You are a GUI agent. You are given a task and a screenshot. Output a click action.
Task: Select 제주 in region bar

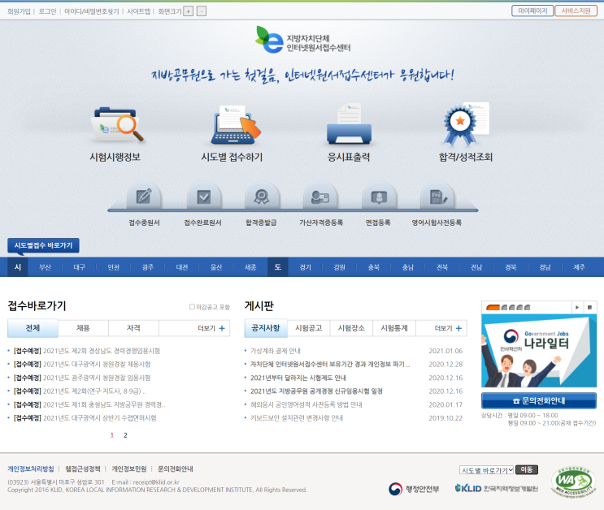coord(579,267)
